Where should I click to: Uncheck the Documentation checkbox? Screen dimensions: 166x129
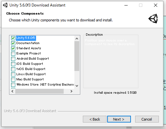[x=13, y=43]
